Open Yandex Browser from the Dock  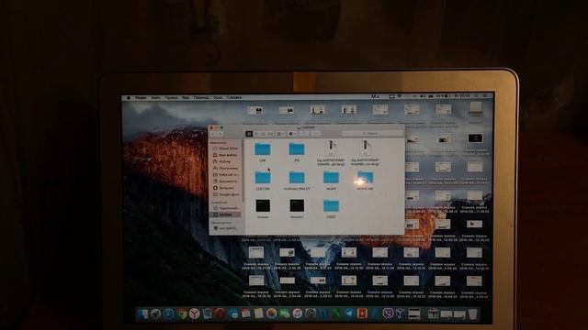[194, 313]
